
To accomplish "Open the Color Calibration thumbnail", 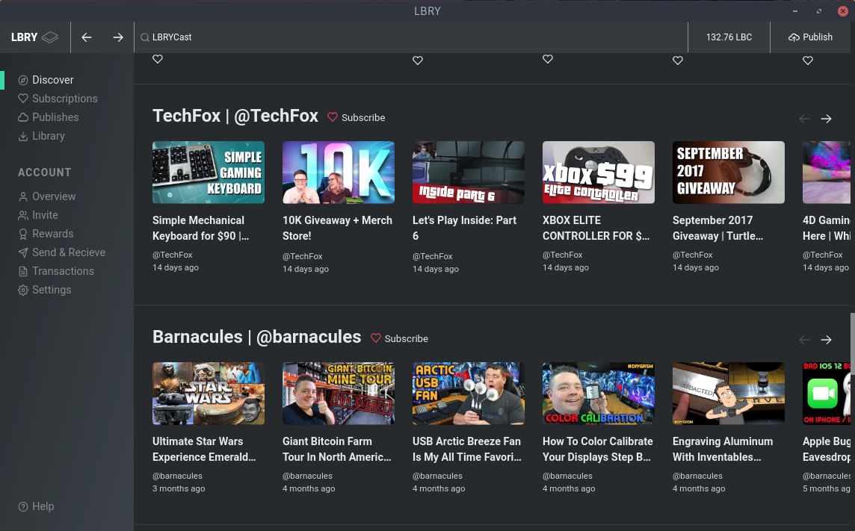I will [x=598, y=394].
